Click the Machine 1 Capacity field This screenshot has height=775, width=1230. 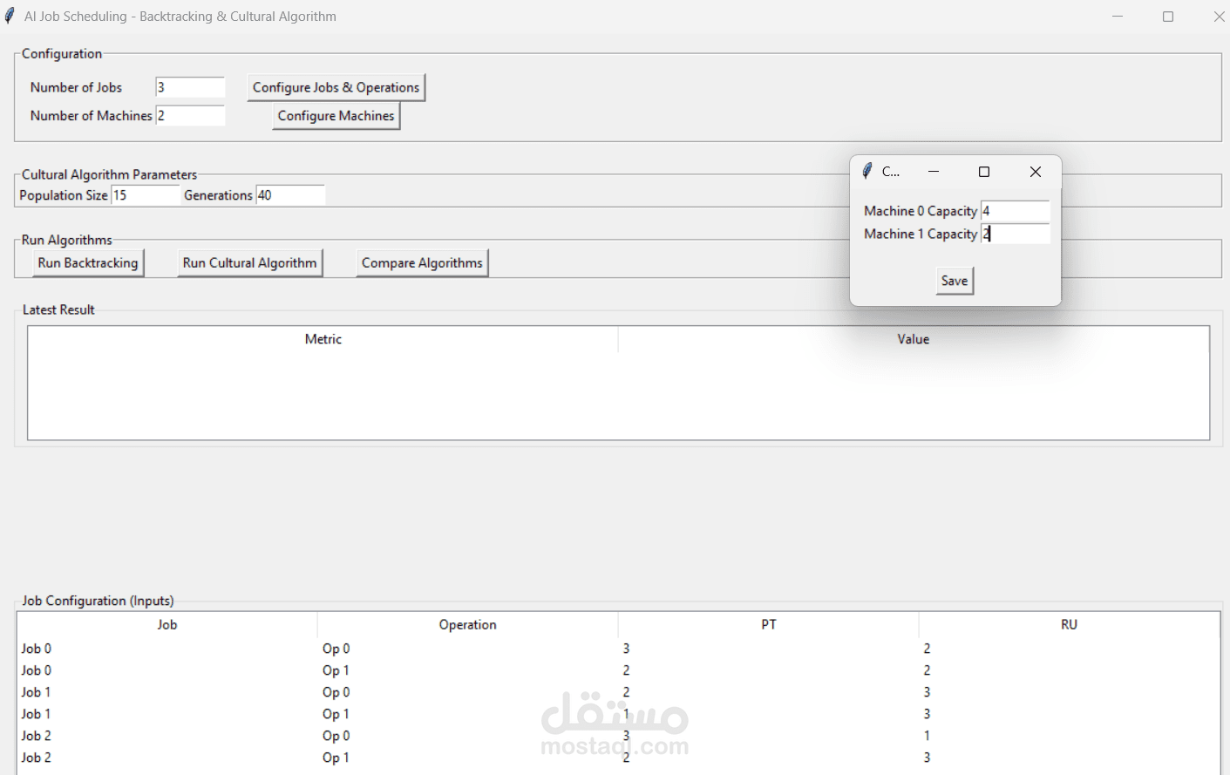1015,233
